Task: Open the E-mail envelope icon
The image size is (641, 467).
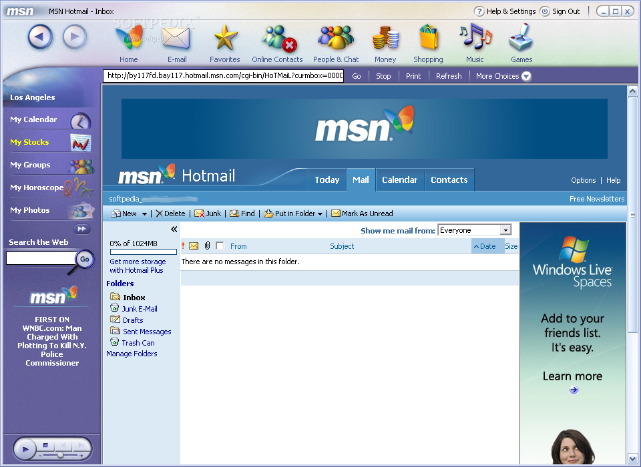Action: pos(176,39)
